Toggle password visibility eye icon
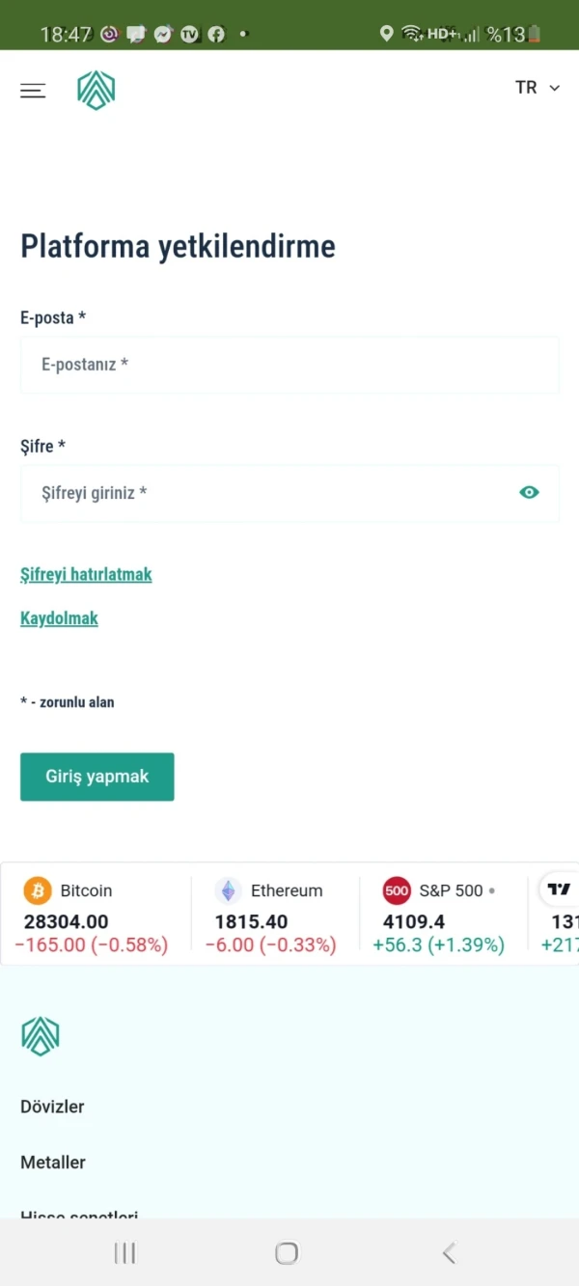The height and width of the screenshot is (1286, 579). (x=529, y=493)
